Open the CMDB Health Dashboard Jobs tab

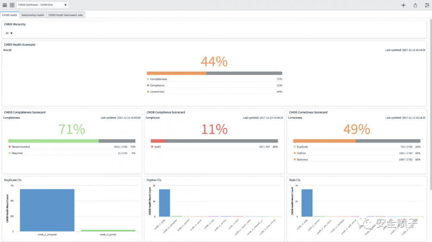point(66,15)
